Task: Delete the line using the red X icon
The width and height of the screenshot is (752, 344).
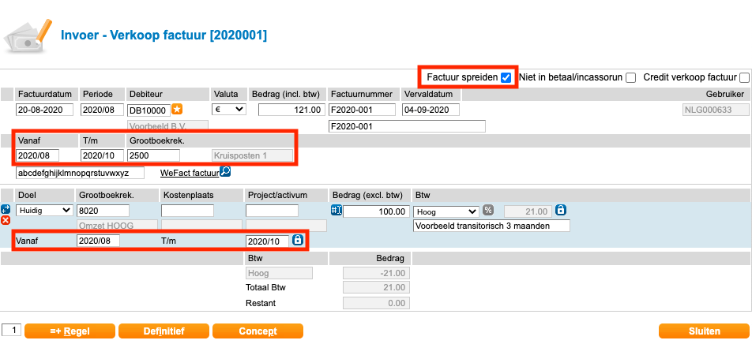Action: point(6,221)
